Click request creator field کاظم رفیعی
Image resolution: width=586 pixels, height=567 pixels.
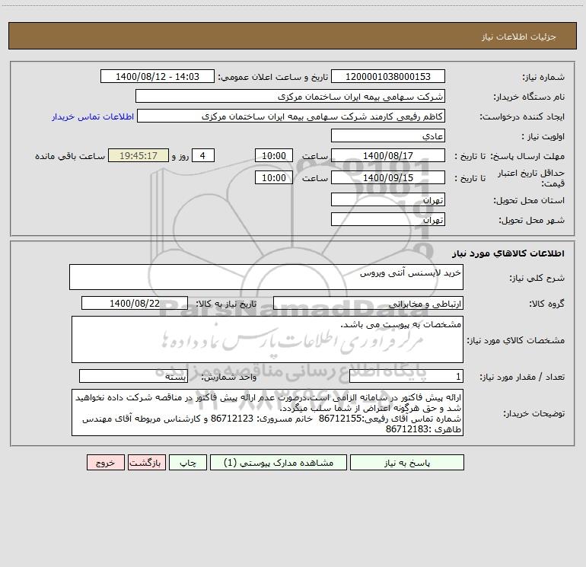click(291, 116)
